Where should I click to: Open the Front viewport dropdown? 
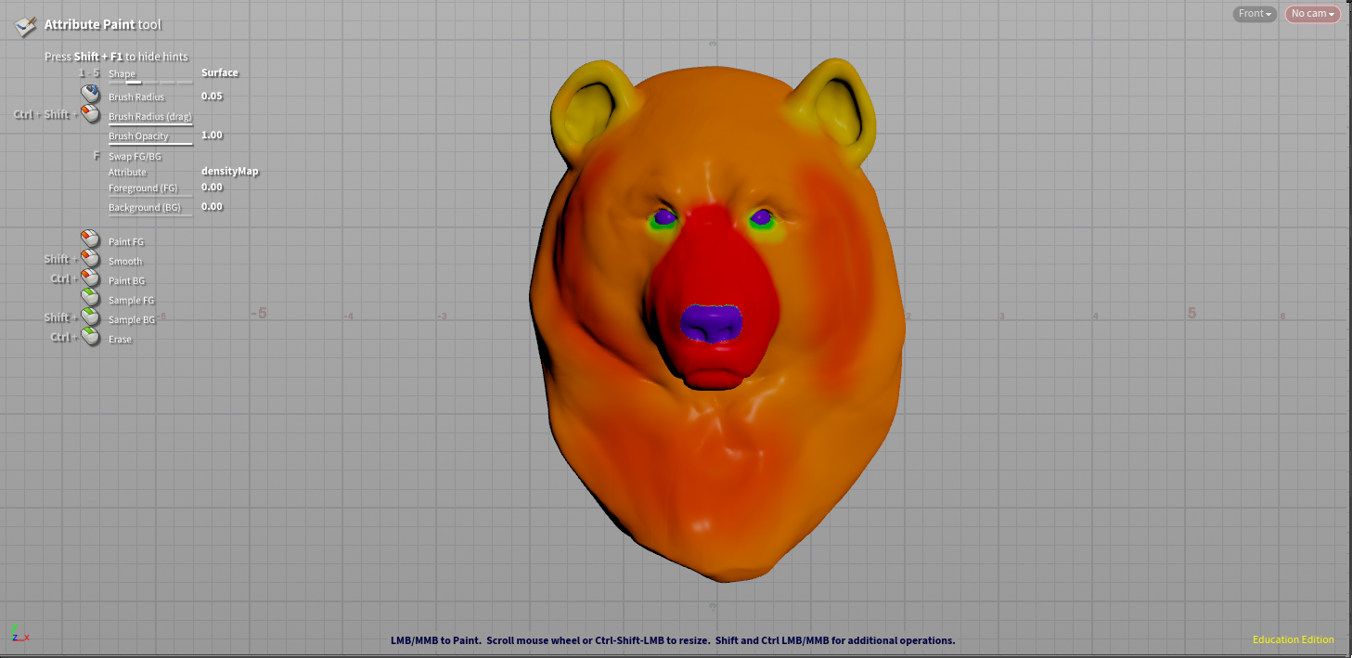1255,14
